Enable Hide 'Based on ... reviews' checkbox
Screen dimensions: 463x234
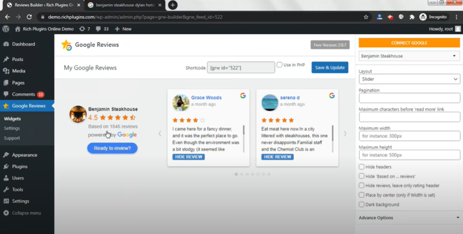click(361, 176)
